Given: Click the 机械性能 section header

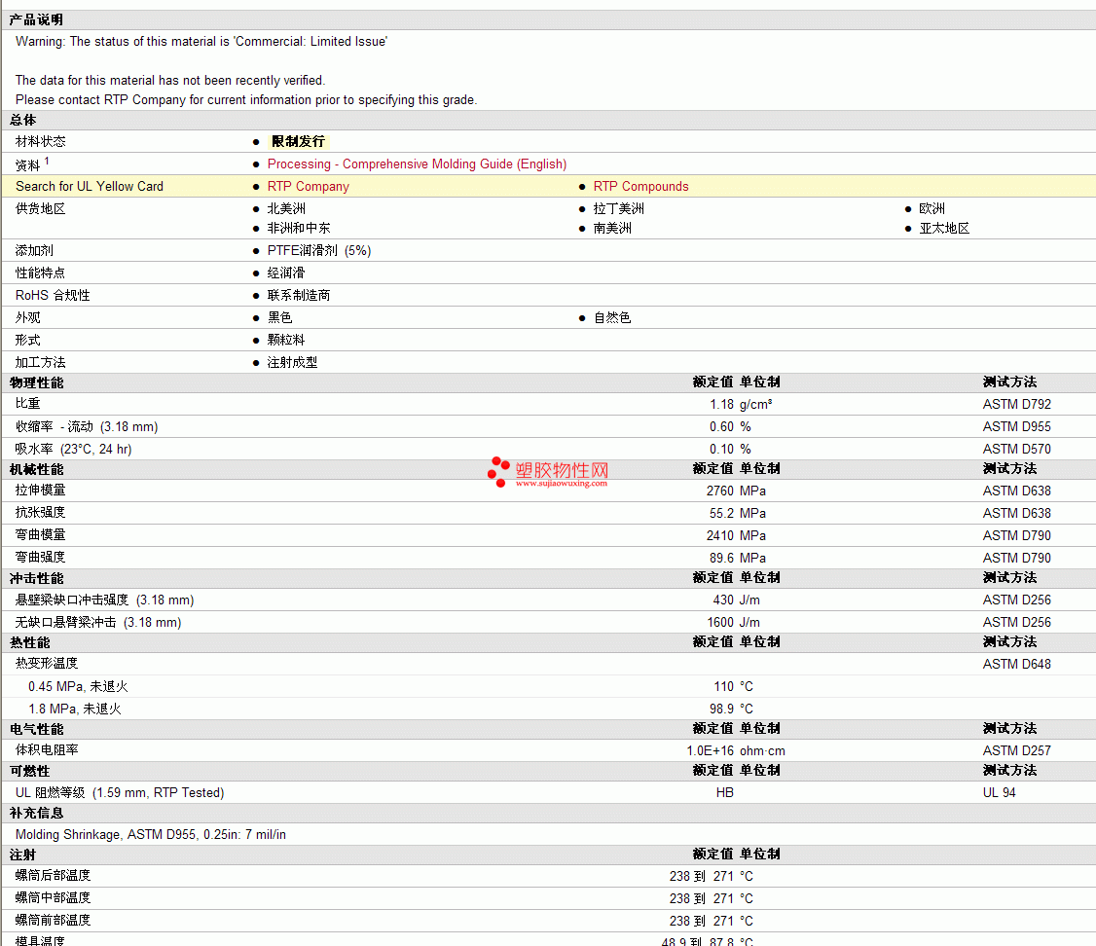Looking at the screenshot, I should pyautogui.click(x=36, y=469).
